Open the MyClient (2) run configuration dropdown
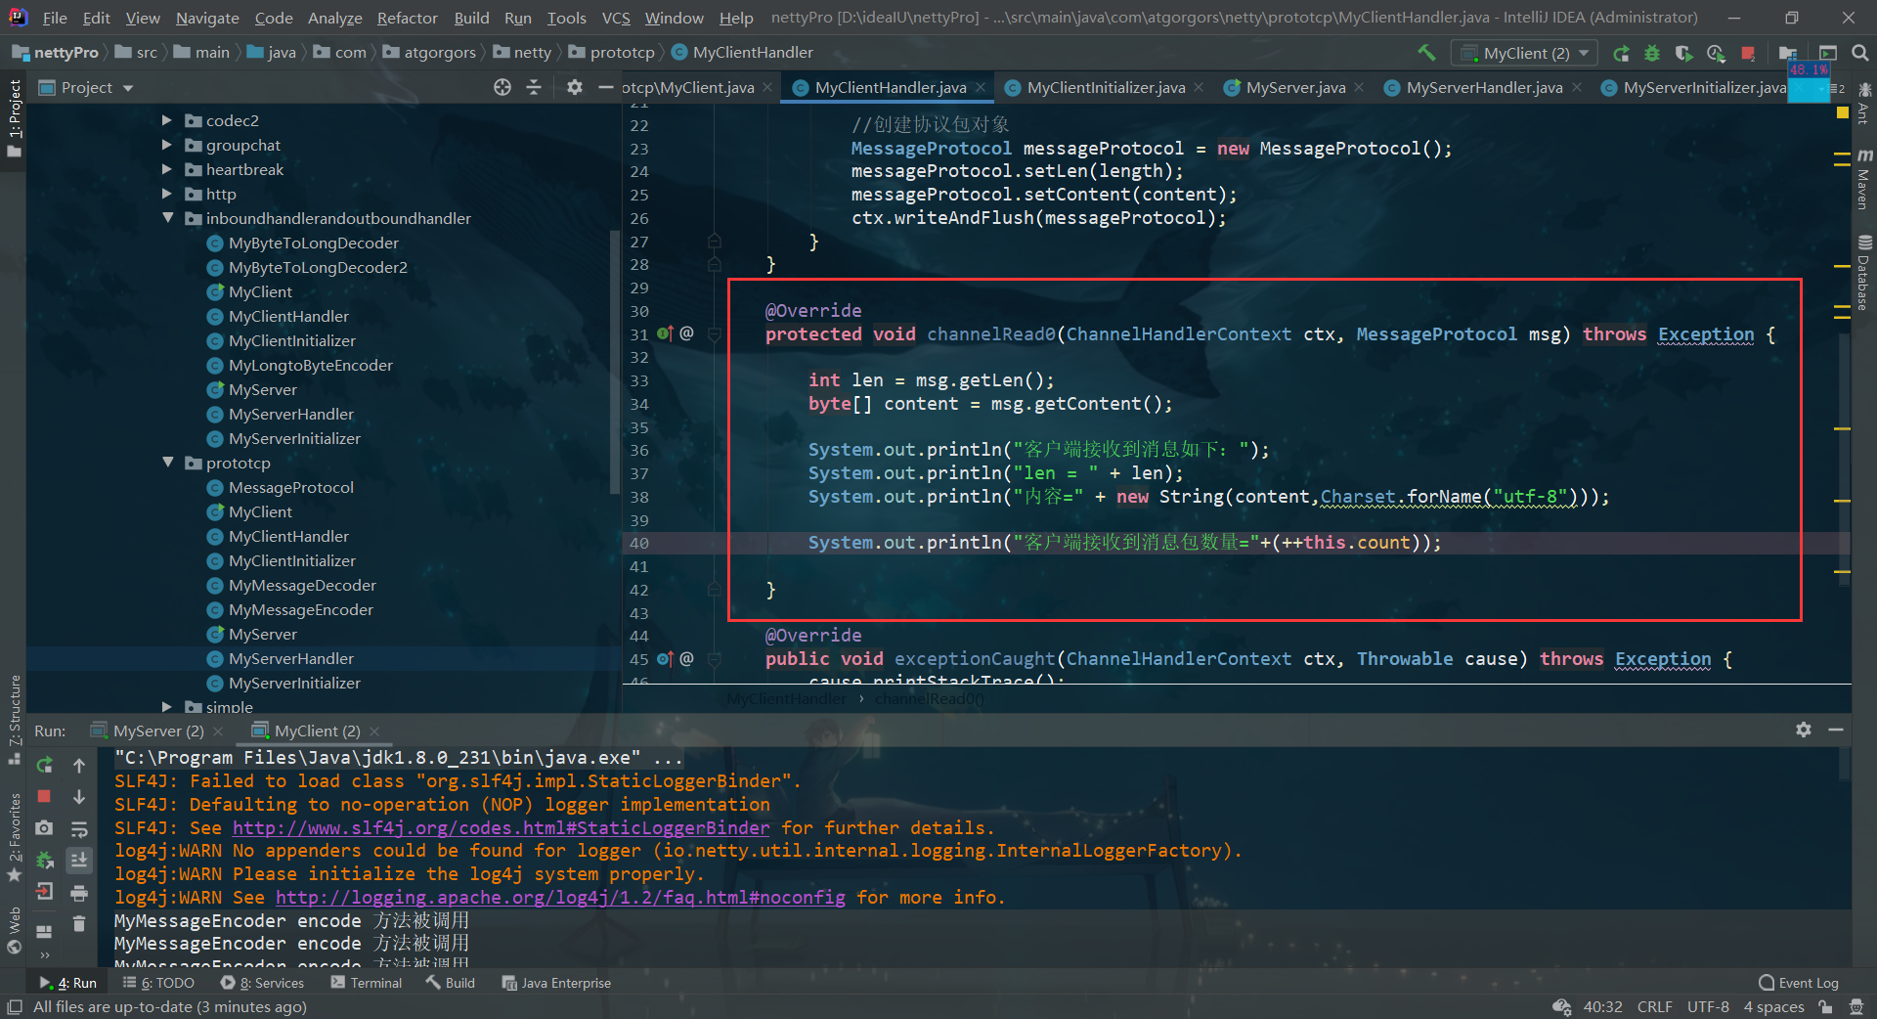The image size is (1877, 1019). (x=1525, y=53)
